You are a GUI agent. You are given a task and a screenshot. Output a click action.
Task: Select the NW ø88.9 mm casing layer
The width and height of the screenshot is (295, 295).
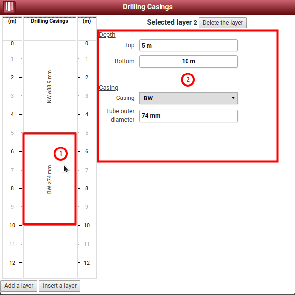[x=49, y=86]
